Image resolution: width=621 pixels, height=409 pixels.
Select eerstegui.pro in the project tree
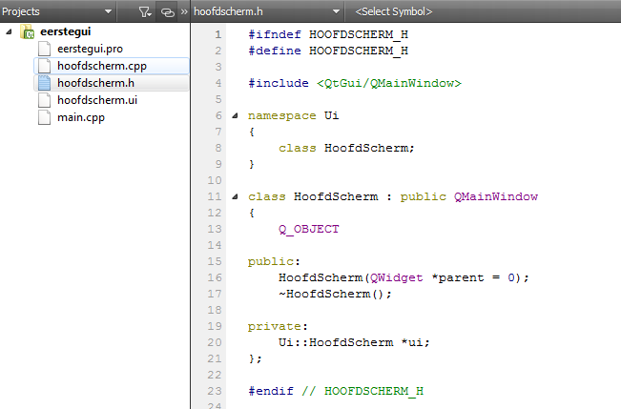pos(89,49)
